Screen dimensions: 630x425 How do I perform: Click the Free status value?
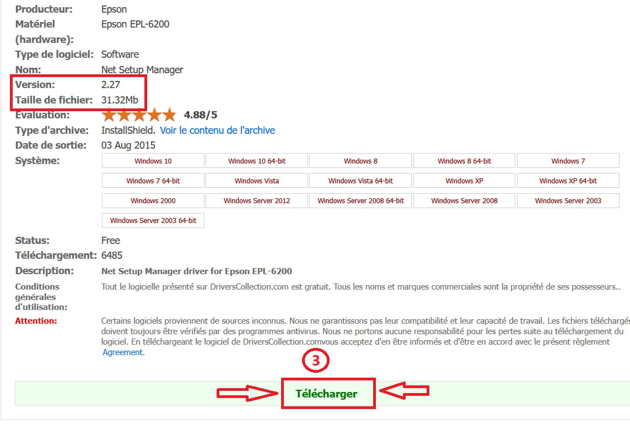point(110,241)
